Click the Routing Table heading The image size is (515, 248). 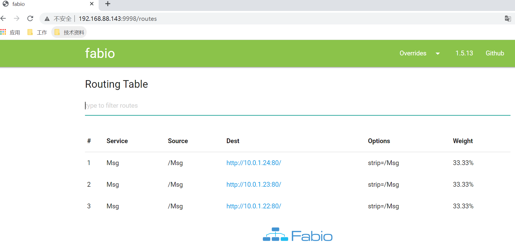[x=117, y=84]
